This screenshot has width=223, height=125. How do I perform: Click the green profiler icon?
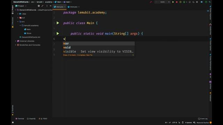(184, 2)
